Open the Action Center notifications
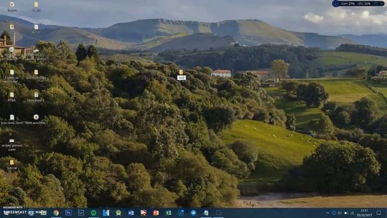Viewport: 387px width, 218px height. click(379, 213)
